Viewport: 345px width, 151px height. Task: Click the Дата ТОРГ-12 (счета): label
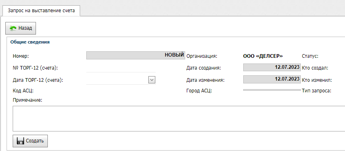38,80
